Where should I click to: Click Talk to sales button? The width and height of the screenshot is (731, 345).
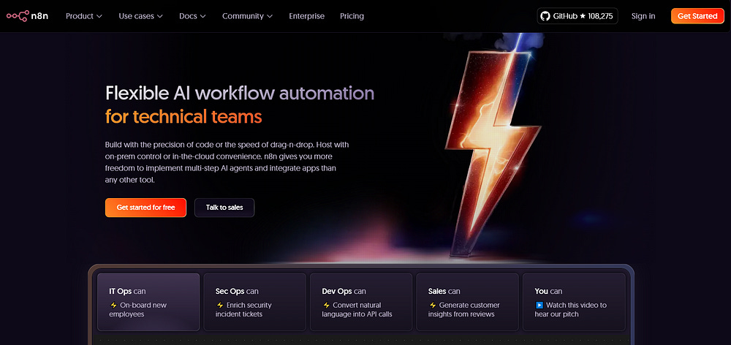click(224, 208)
